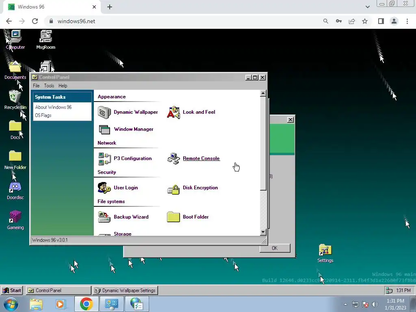The image size is (416, 312).
Task: Open the Help menu in Control Panel
Action: point(63,86)
